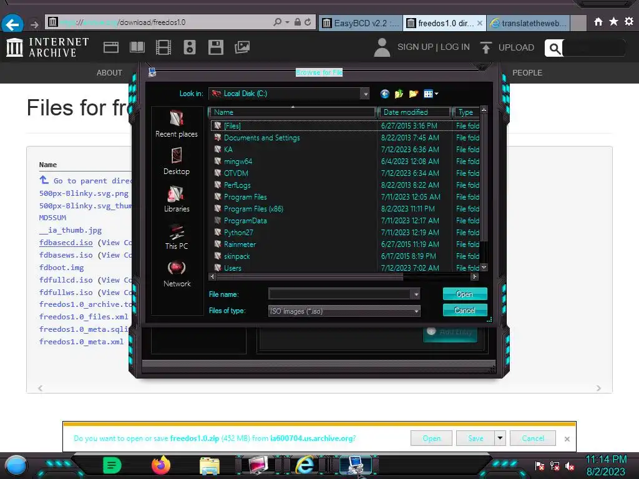Image resolution: width=639 pixels, height=479 pixels.
Task: Select the Python27 folder
Action: pyautogui.click(x=238, y=233)
